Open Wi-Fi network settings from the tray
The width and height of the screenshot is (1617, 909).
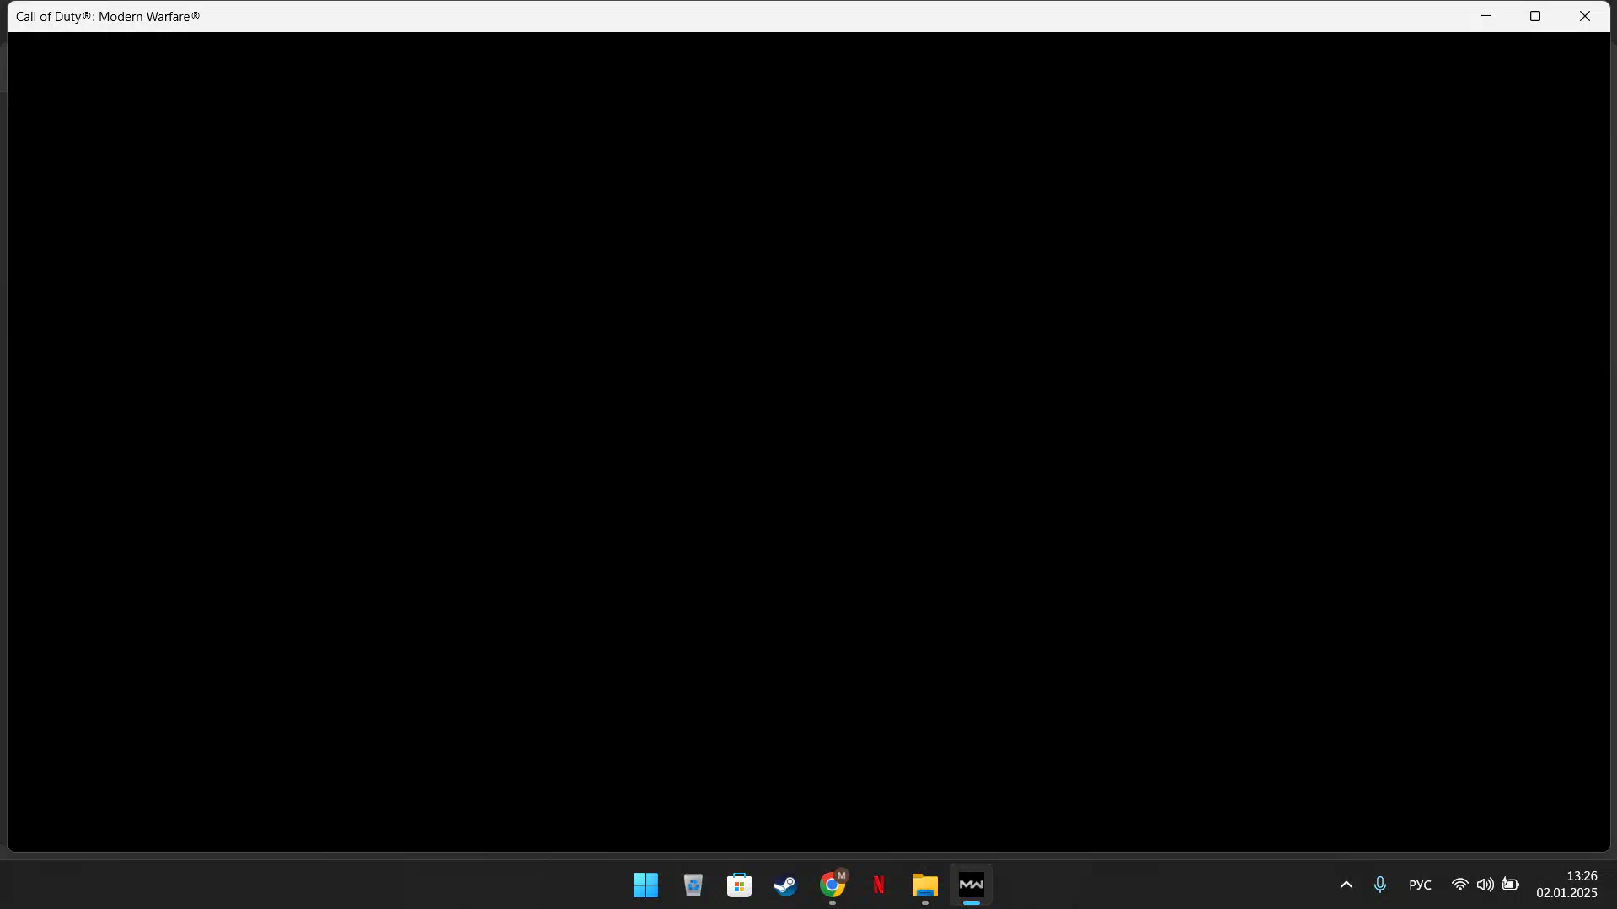point(1459,885)
